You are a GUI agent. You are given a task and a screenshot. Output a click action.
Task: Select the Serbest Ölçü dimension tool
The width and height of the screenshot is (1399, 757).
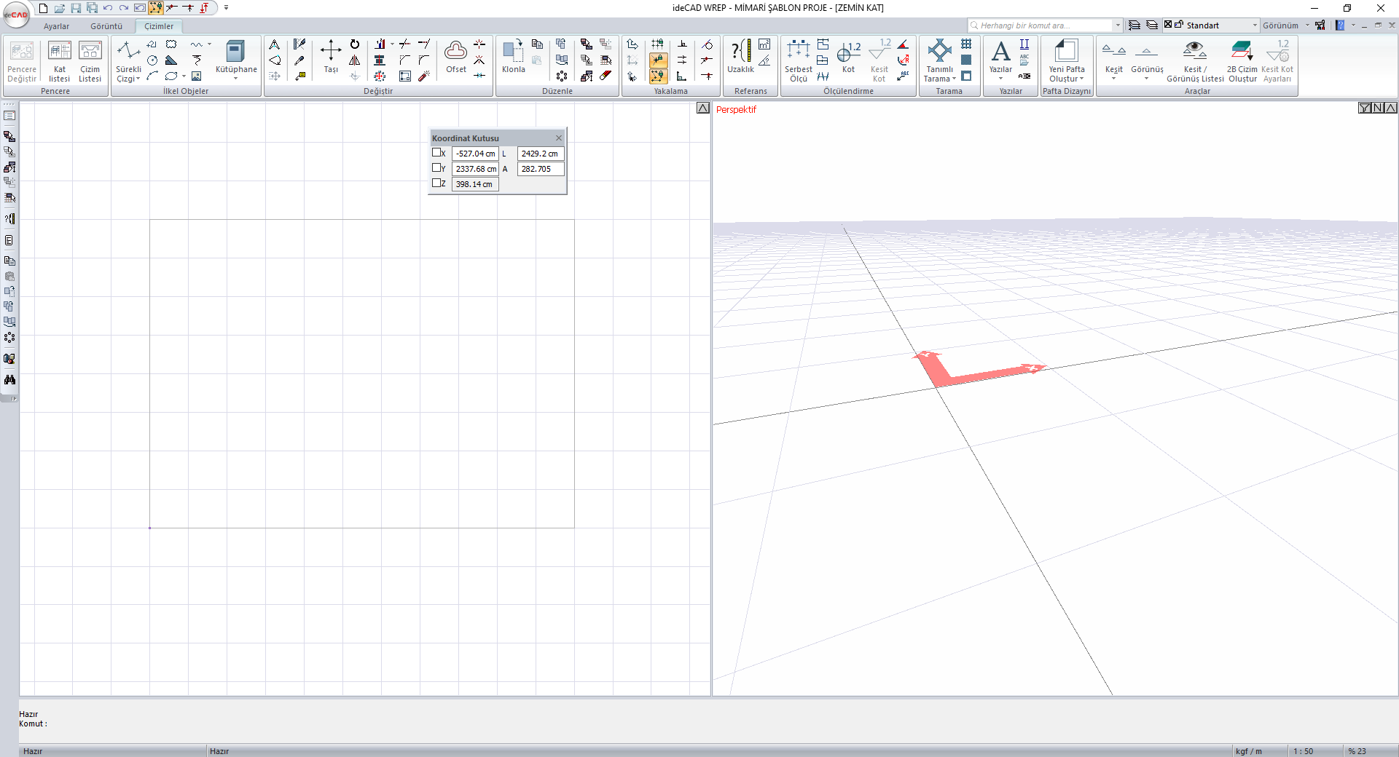pyautogui.click(x=798, y=52)
